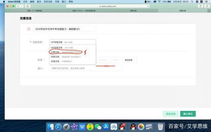Screen dimensions: 211x132
Task: Open QQ icon with red badge in Dock
Action: (x=122, y=127)
